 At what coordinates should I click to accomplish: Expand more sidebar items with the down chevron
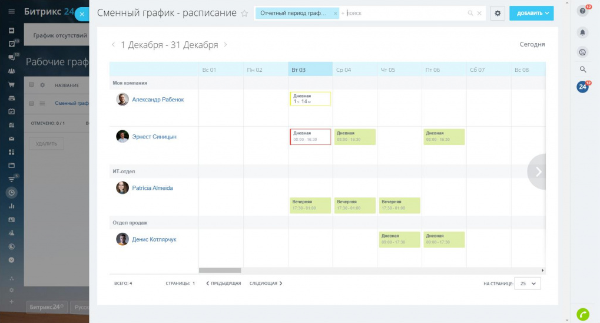(x=11, y=260)
